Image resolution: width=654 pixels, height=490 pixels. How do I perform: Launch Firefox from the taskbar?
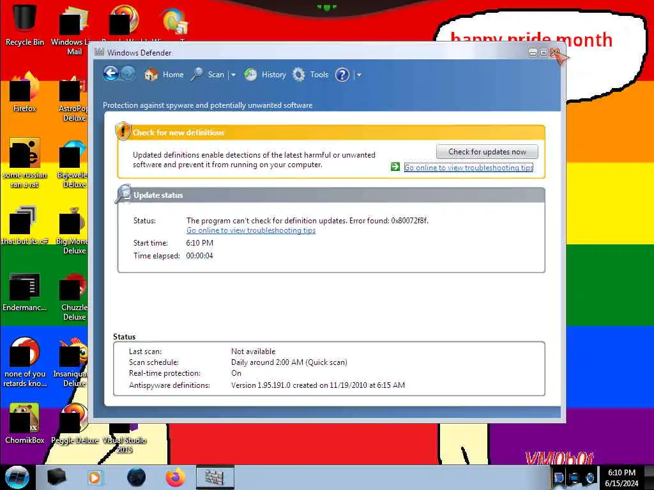(x=176, y=477)
